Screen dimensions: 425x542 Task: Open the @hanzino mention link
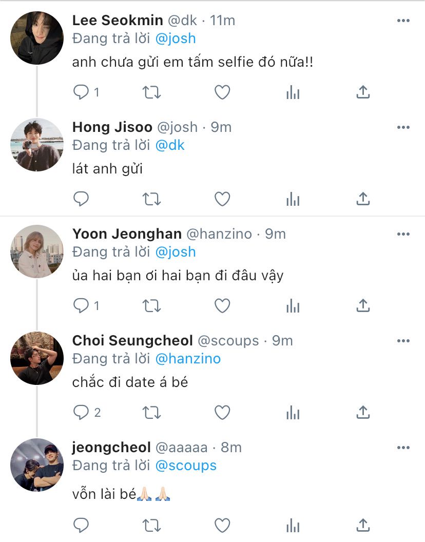pyautogui.click(x=187, y=359)
